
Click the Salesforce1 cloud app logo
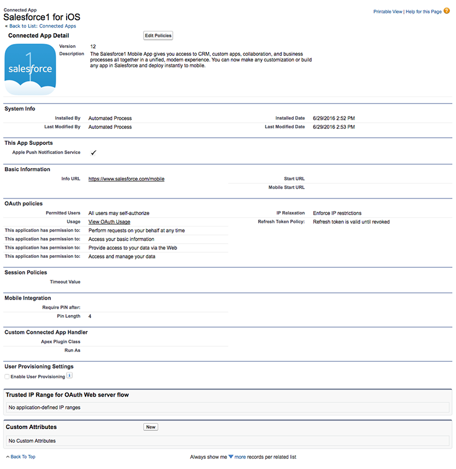pos(30,70)
